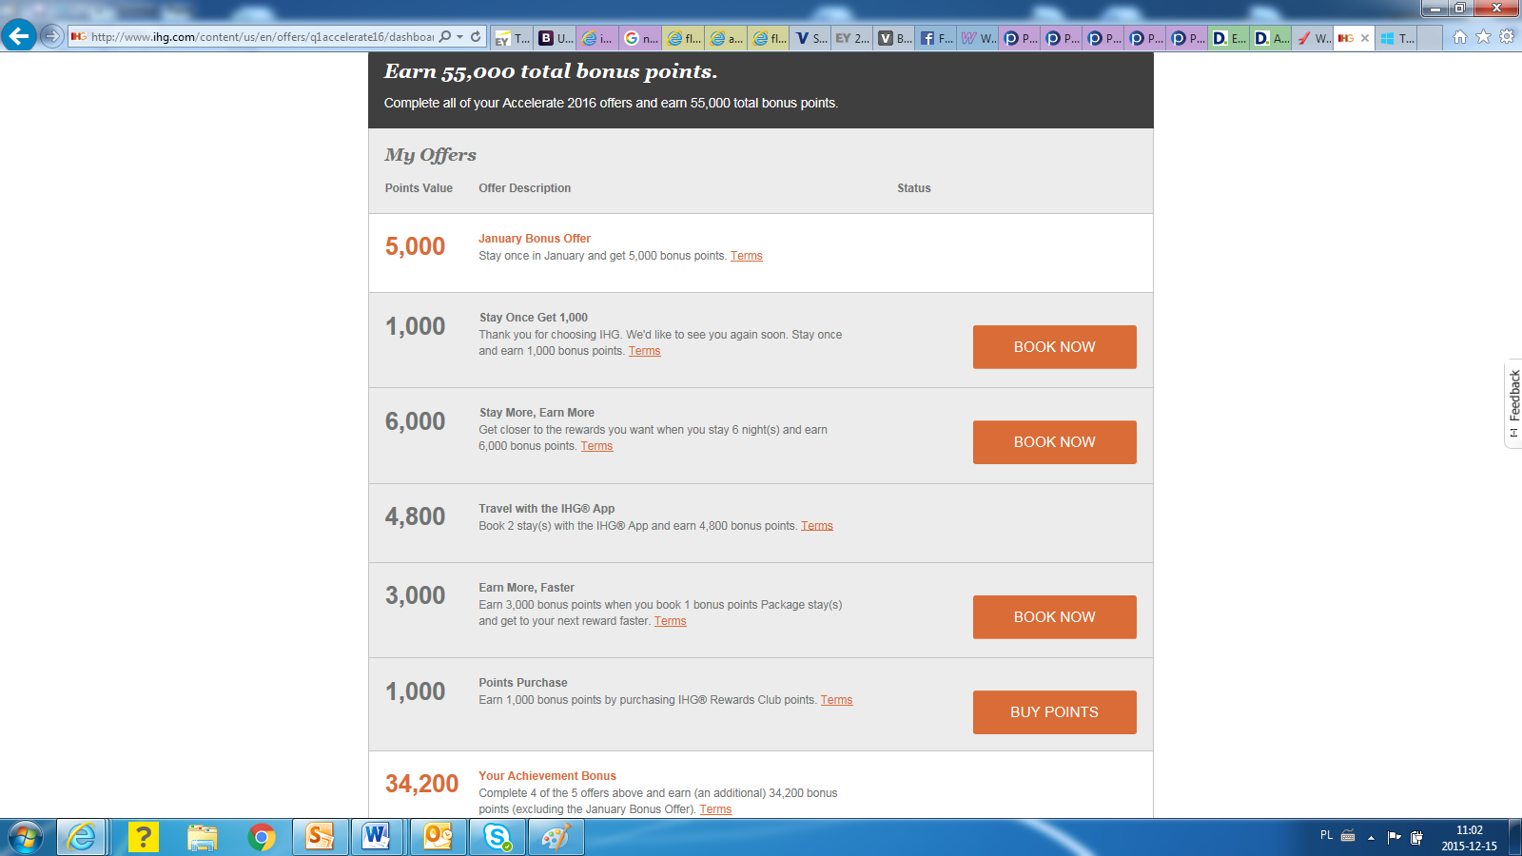The width and height of the screenshot is (1522, 856).
Task: Open the yellow question mark taskbar app
Action: pos(143,838)
